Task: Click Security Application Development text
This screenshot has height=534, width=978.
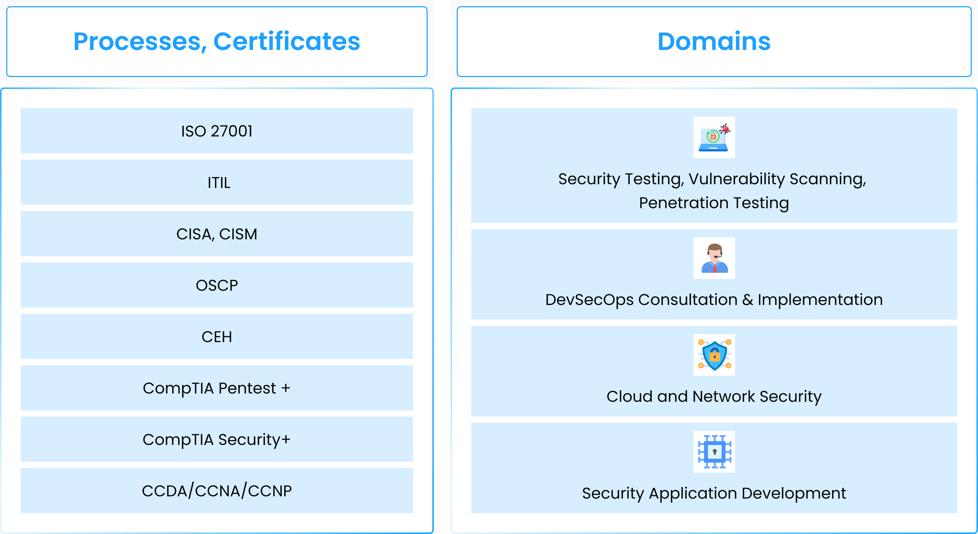Action: coord(714,494)
